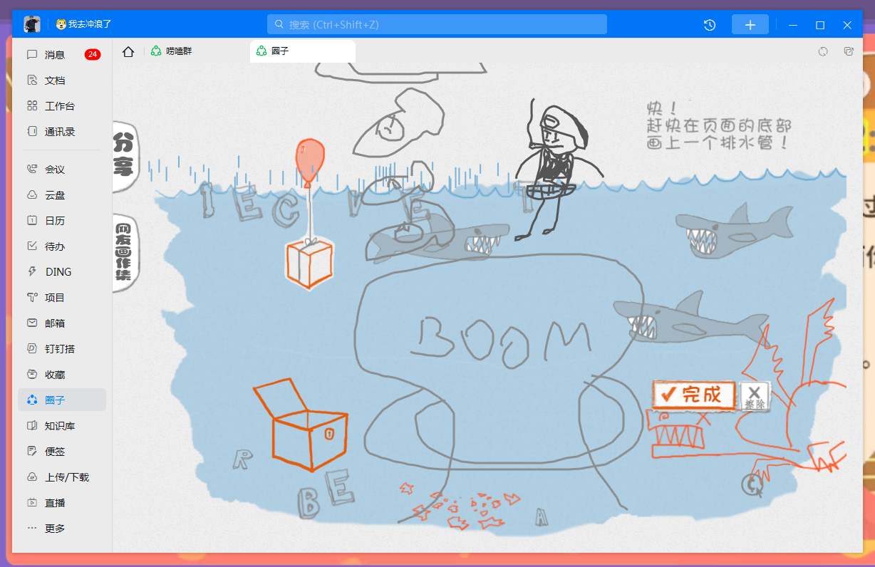This screenshot has height=567, width=875.
Task: Click the gift box under balloon
Action: point(309,263)
